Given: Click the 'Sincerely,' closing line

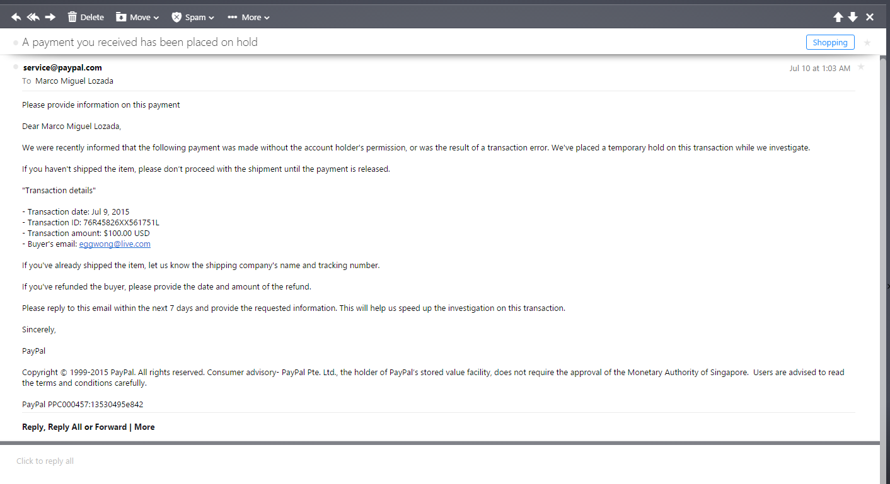Looking at the screenshot, I should point(39,329).
